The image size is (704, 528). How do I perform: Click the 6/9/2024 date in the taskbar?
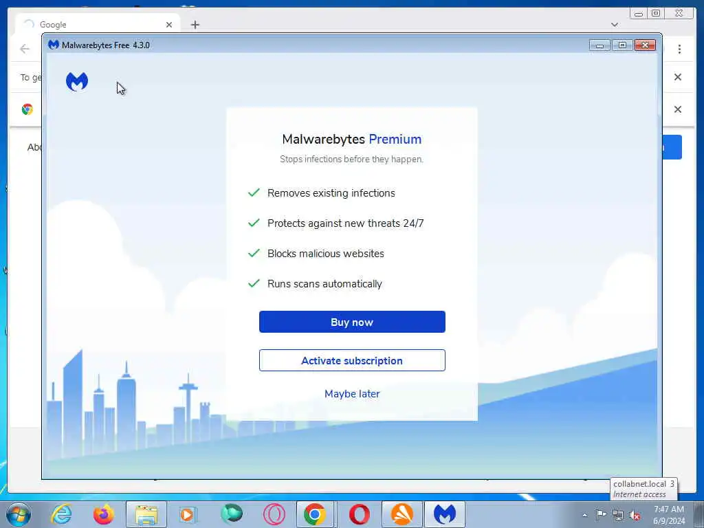(x=669, y=521)
